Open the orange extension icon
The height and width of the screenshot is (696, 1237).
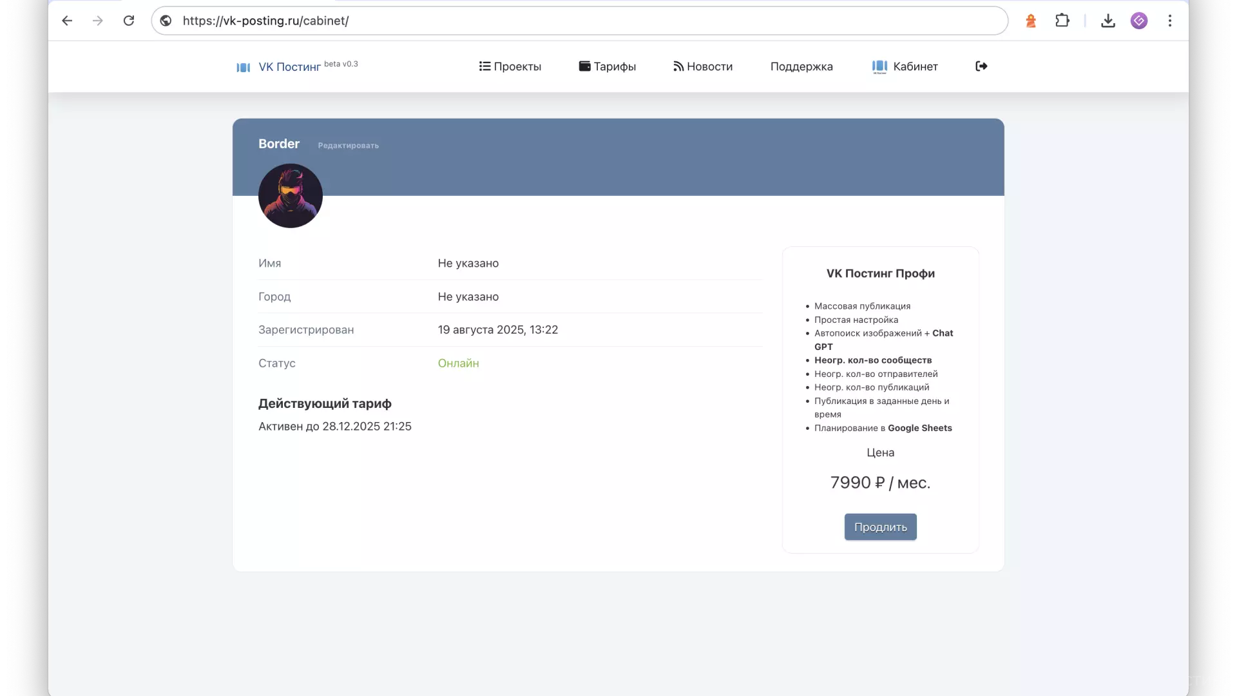(1031, 21)
